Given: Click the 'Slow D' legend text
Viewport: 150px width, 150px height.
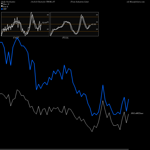Looking at the screenshot, I should [x=6, y=4].
